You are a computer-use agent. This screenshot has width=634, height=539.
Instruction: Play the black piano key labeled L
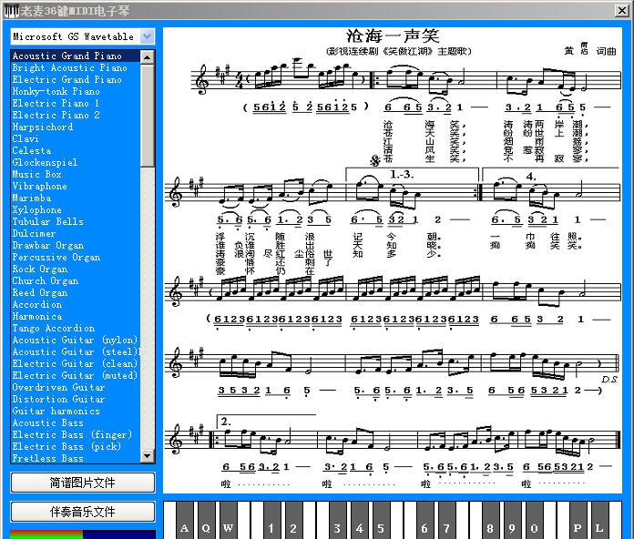click(x=599, y=520)
